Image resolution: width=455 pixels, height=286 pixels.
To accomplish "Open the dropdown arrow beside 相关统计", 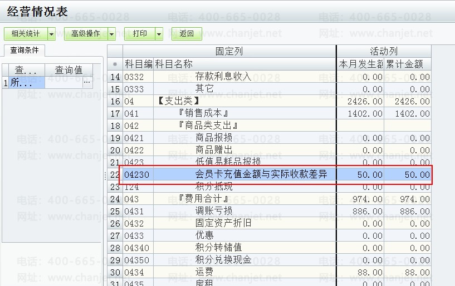I will [52, 34].
